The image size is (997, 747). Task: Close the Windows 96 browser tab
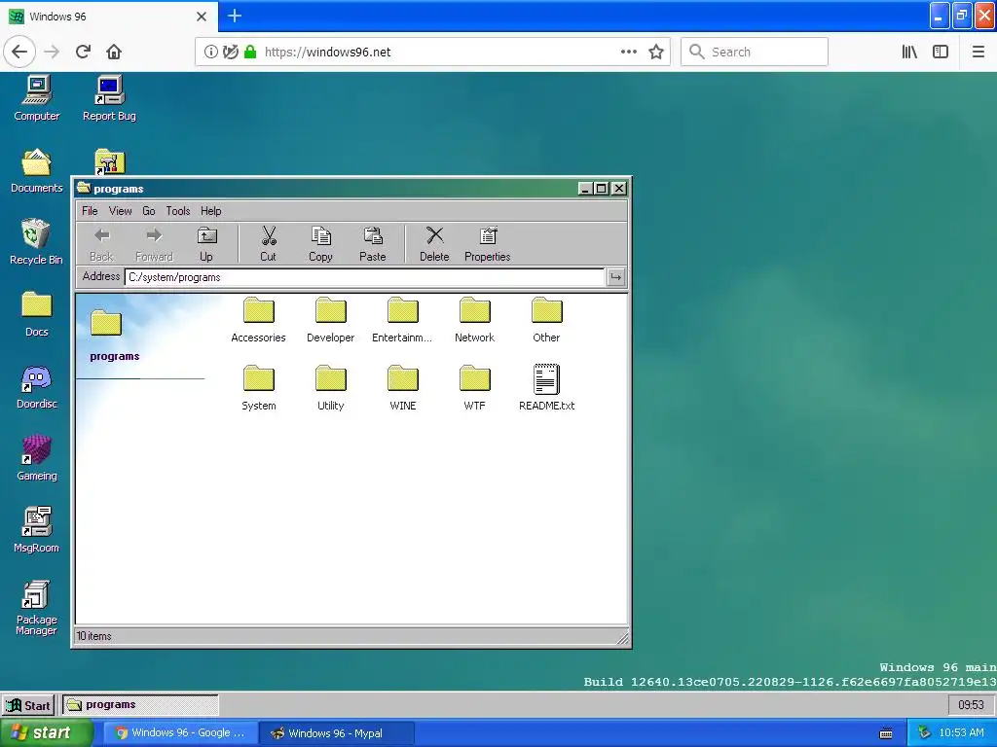pyautogui.click(x=202, y=17)
